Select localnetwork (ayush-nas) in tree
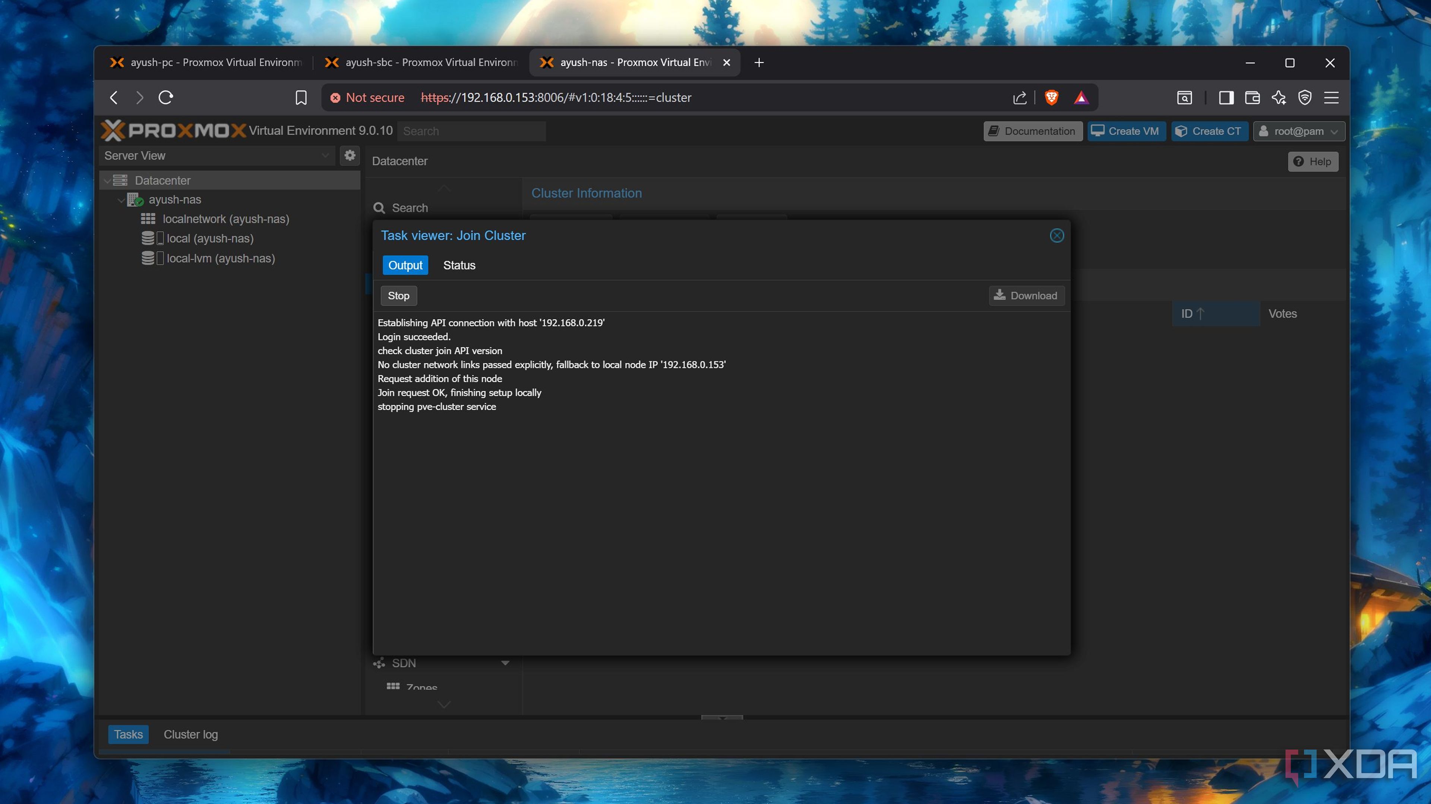Image resolution: width=1431 pixels, height=804 pixels. tap(225, 219)
